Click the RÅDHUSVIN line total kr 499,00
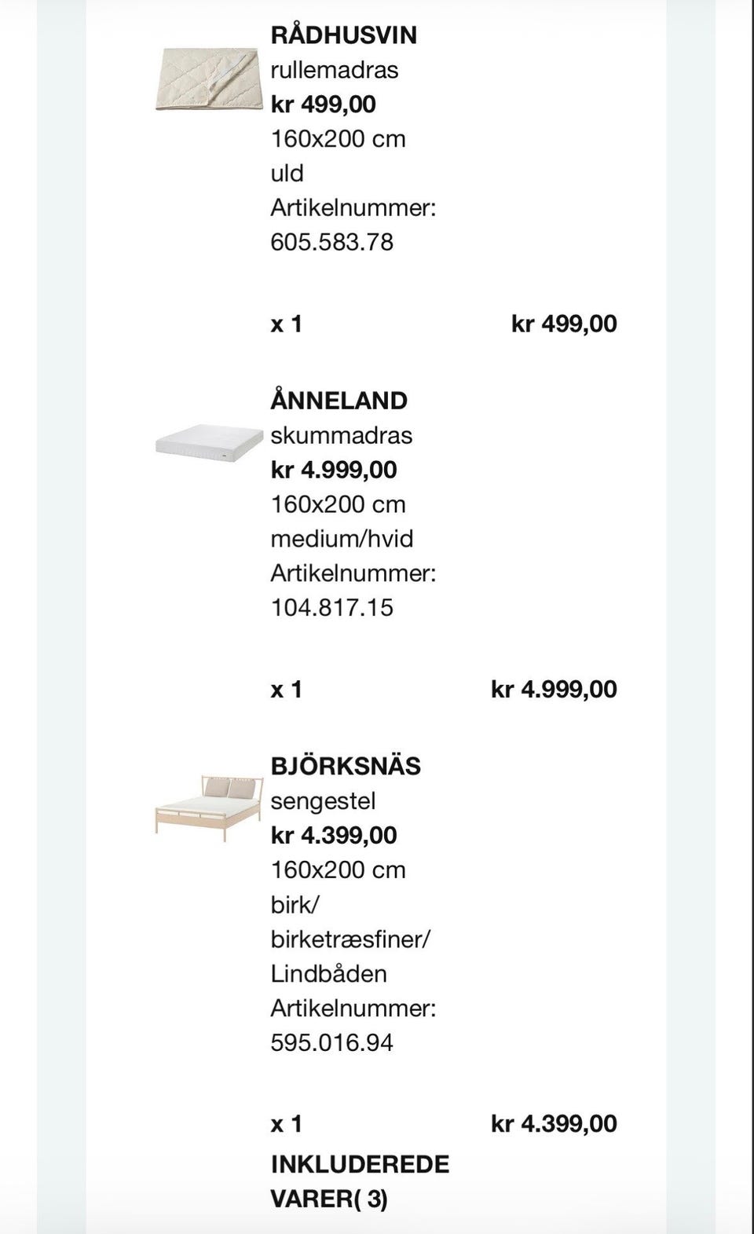 [563, 323]
